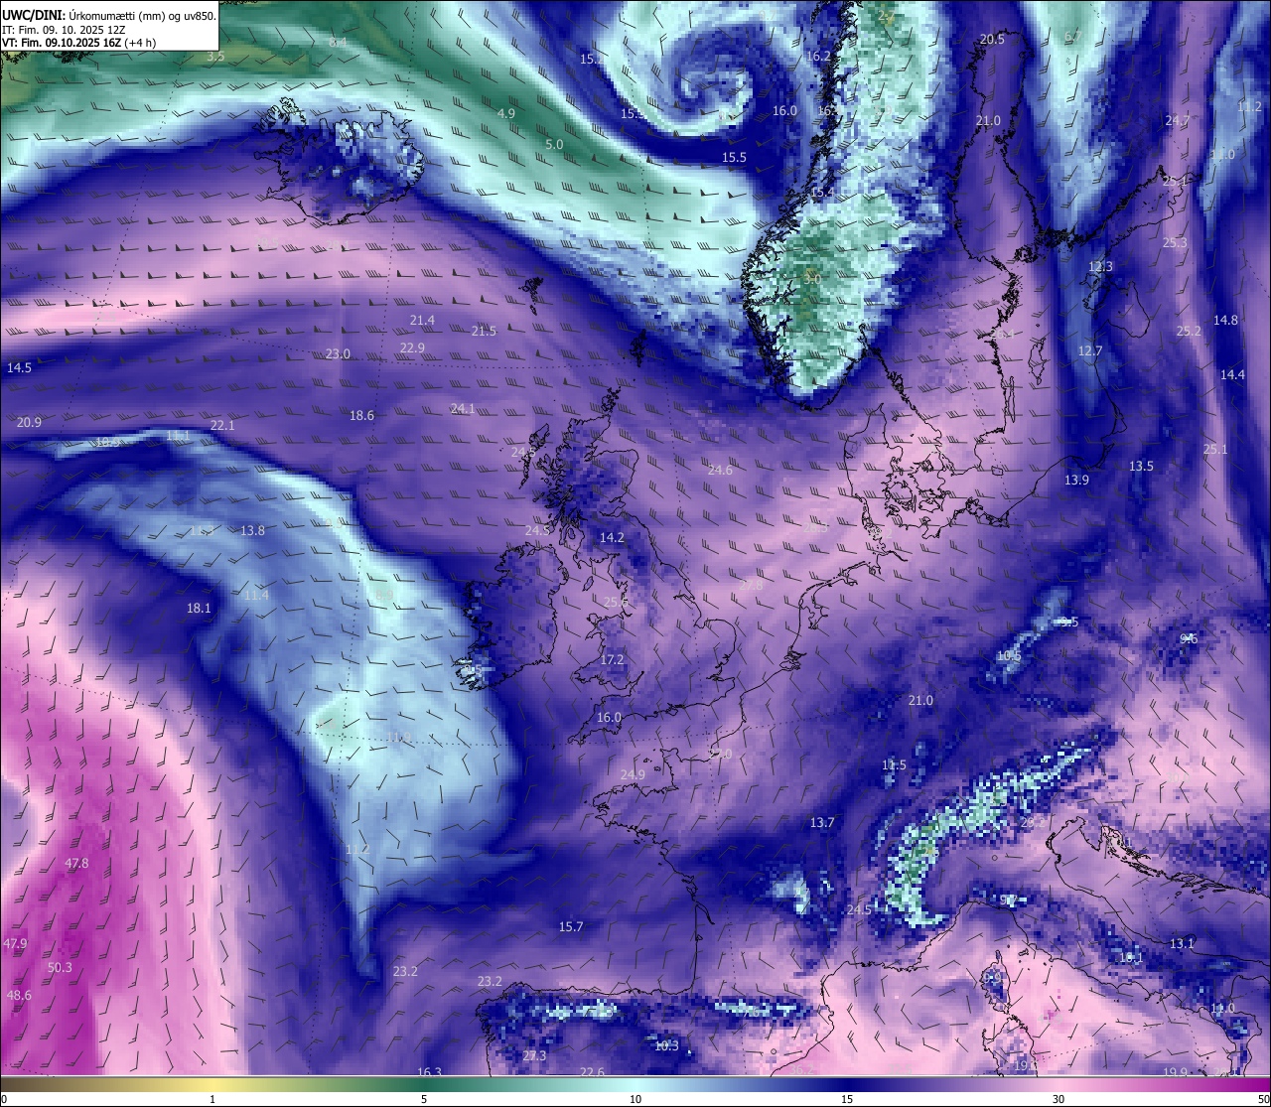
Task: Click the '0' tick on the color scale
Action: [3, 1099]
